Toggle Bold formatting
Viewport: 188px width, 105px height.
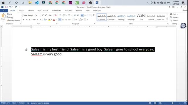click(23, 20)
